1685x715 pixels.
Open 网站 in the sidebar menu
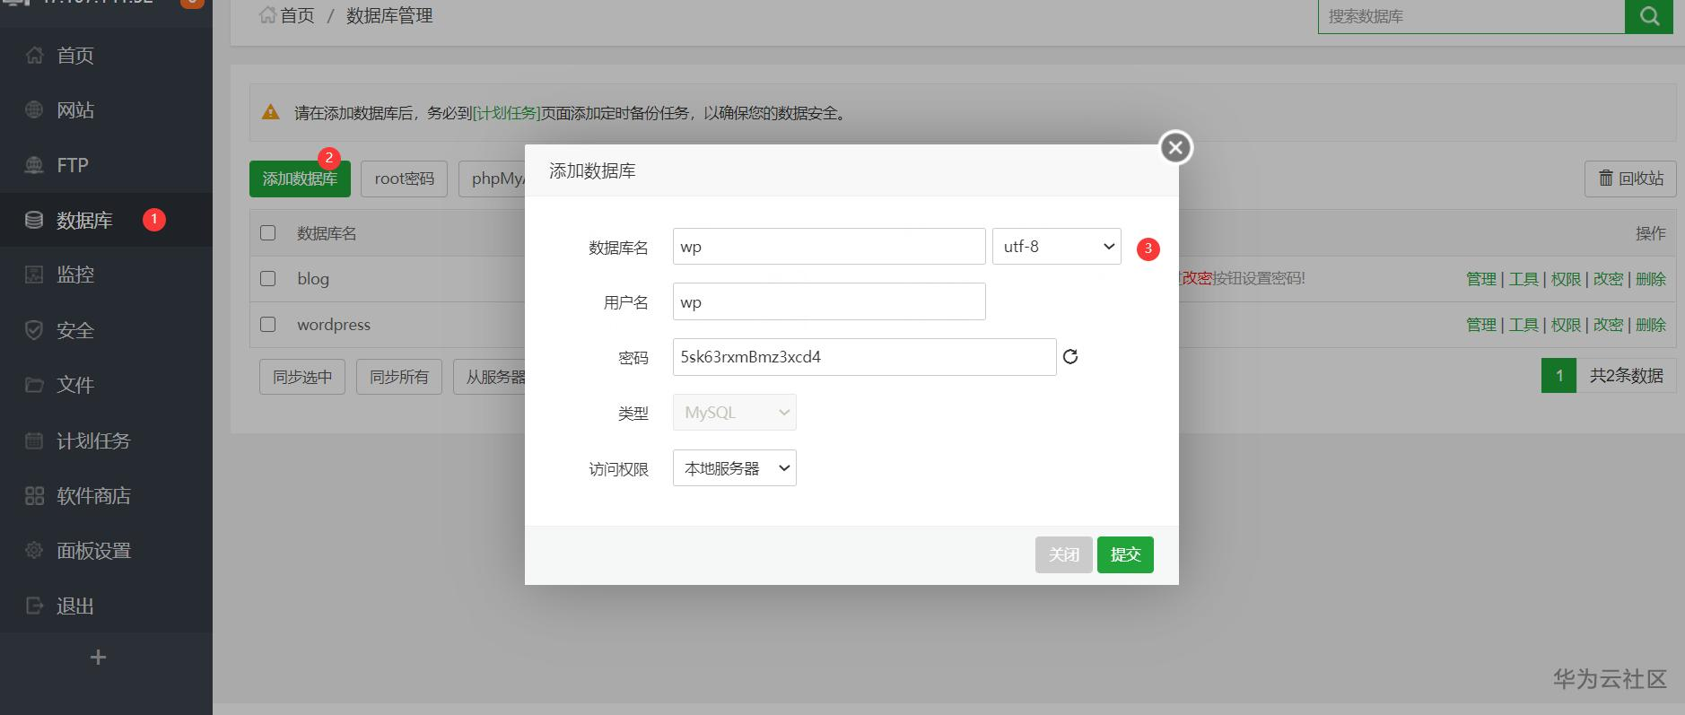click(x=75, y=110)
